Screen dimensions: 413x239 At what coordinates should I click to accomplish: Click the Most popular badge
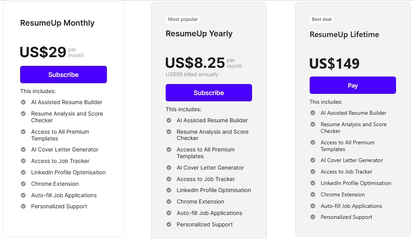183,19
